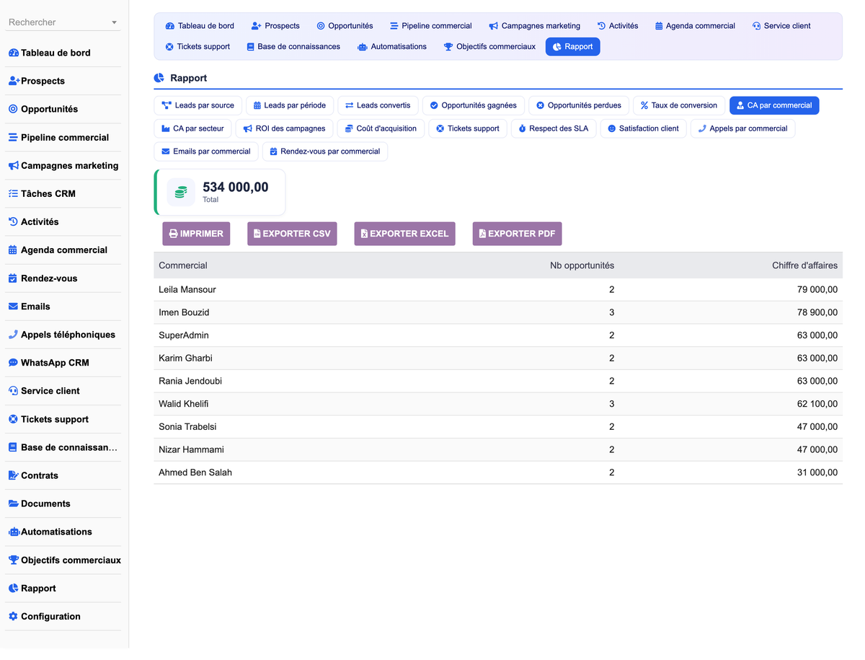865x660 pixels.
Task: Click the Rendez-vous calendar-check icon in sidebar
Action: (x=13, y=278)
